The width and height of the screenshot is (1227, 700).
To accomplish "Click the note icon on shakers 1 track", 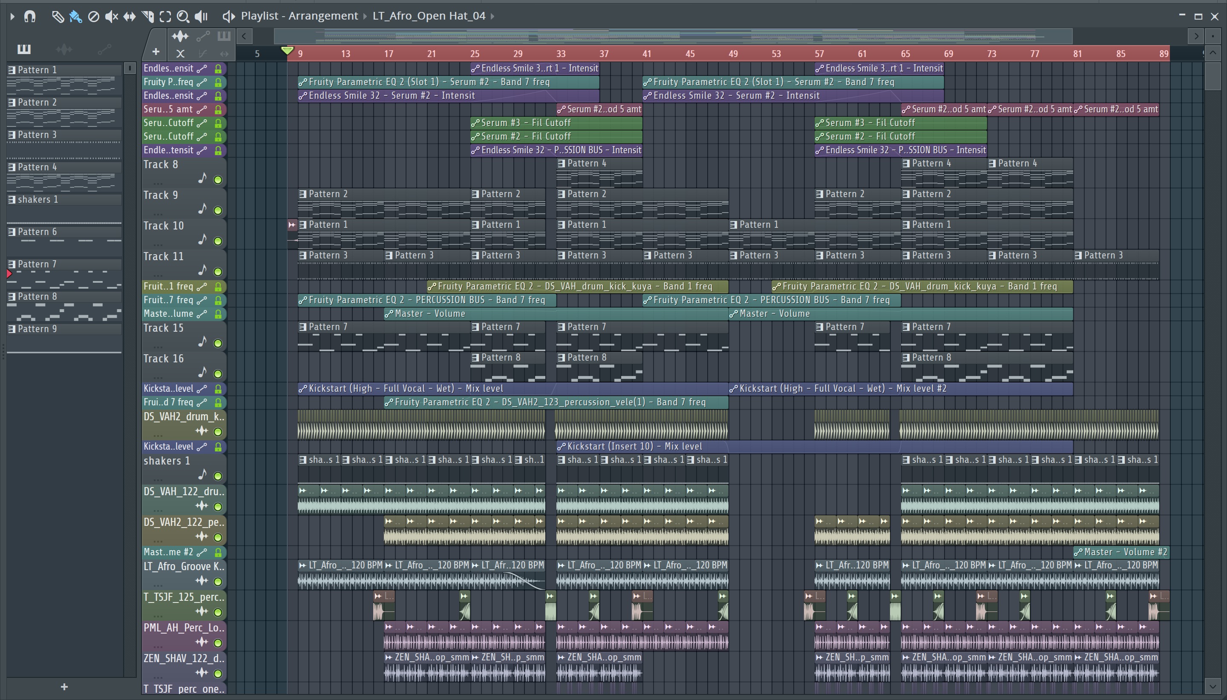I will 202,474.
